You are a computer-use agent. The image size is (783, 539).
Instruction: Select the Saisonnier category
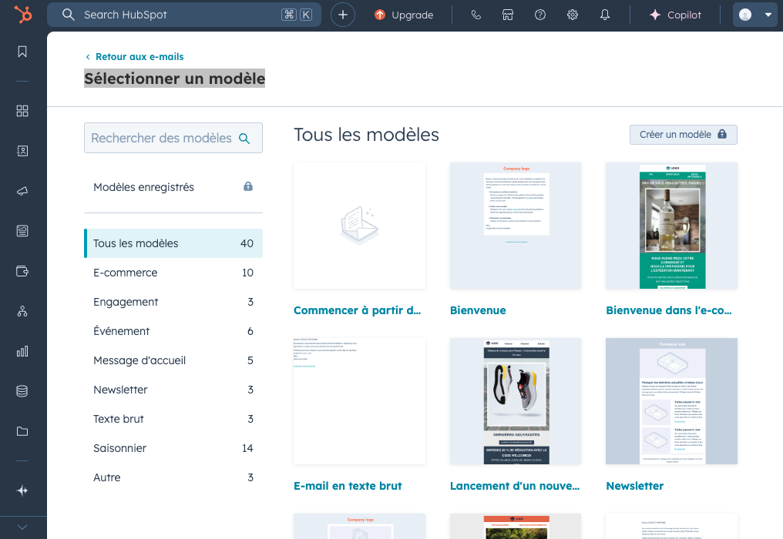tap(173, 448)
